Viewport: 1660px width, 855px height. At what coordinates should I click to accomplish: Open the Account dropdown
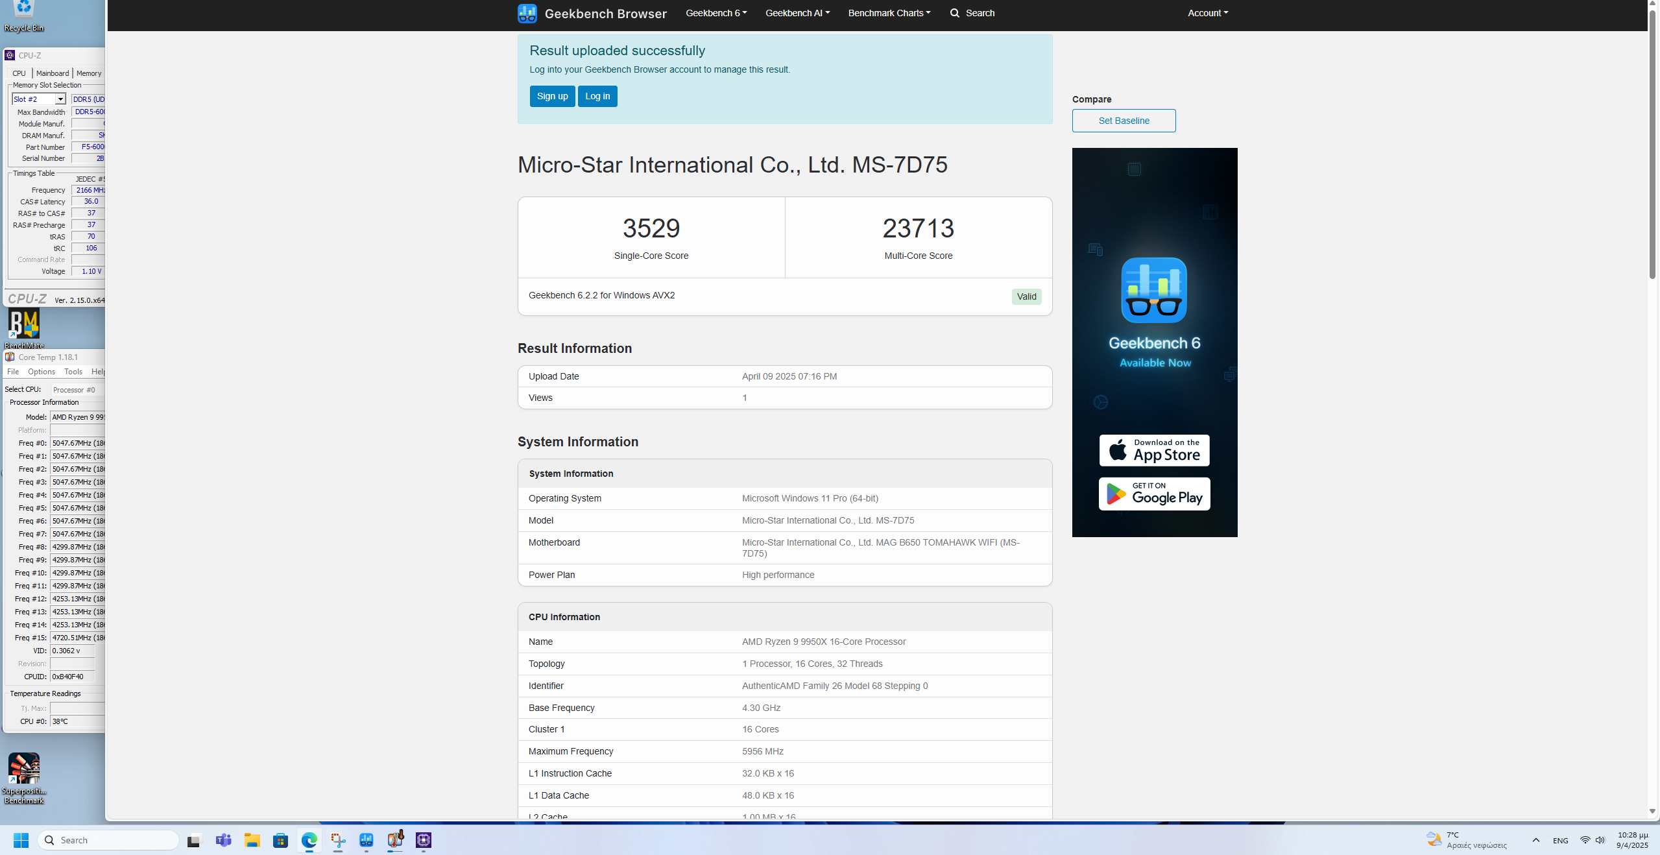1207,13
